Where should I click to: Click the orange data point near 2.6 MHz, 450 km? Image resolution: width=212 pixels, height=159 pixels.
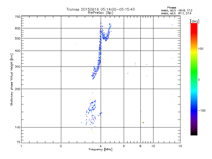76,45
